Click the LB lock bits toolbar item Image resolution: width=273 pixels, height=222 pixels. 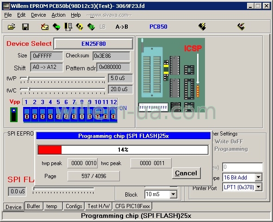coord(103,27)
